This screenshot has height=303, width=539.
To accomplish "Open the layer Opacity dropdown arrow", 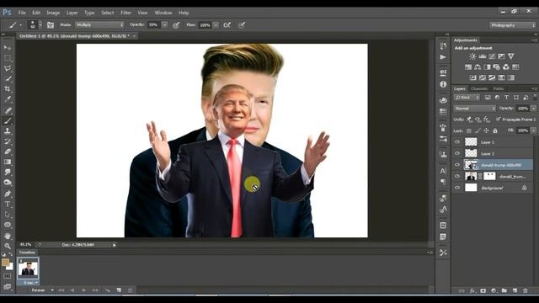I will [x=533, y=109].
